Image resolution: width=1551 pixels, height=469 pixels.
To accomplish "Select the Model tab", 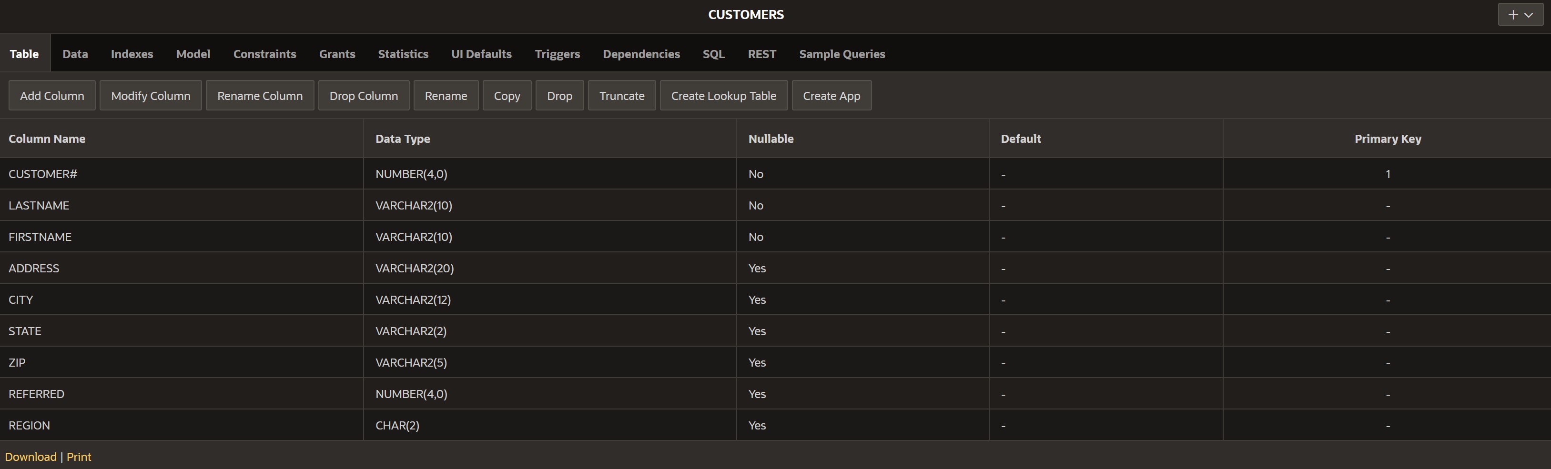I will (193, 53).
